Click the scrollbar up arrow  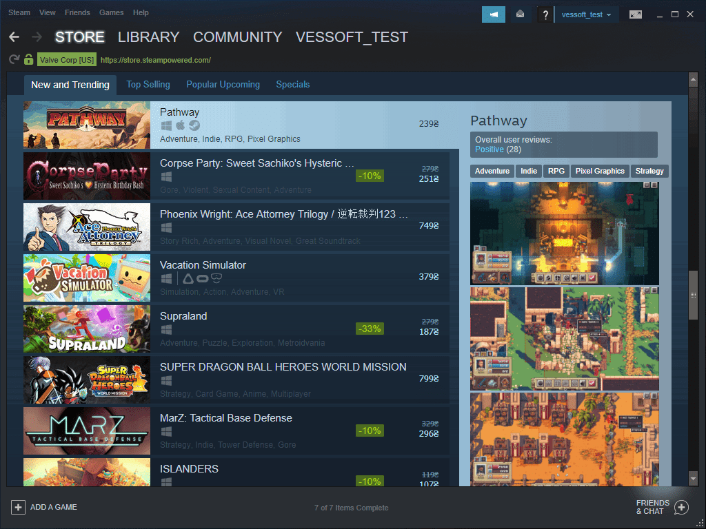click(693, 80)
